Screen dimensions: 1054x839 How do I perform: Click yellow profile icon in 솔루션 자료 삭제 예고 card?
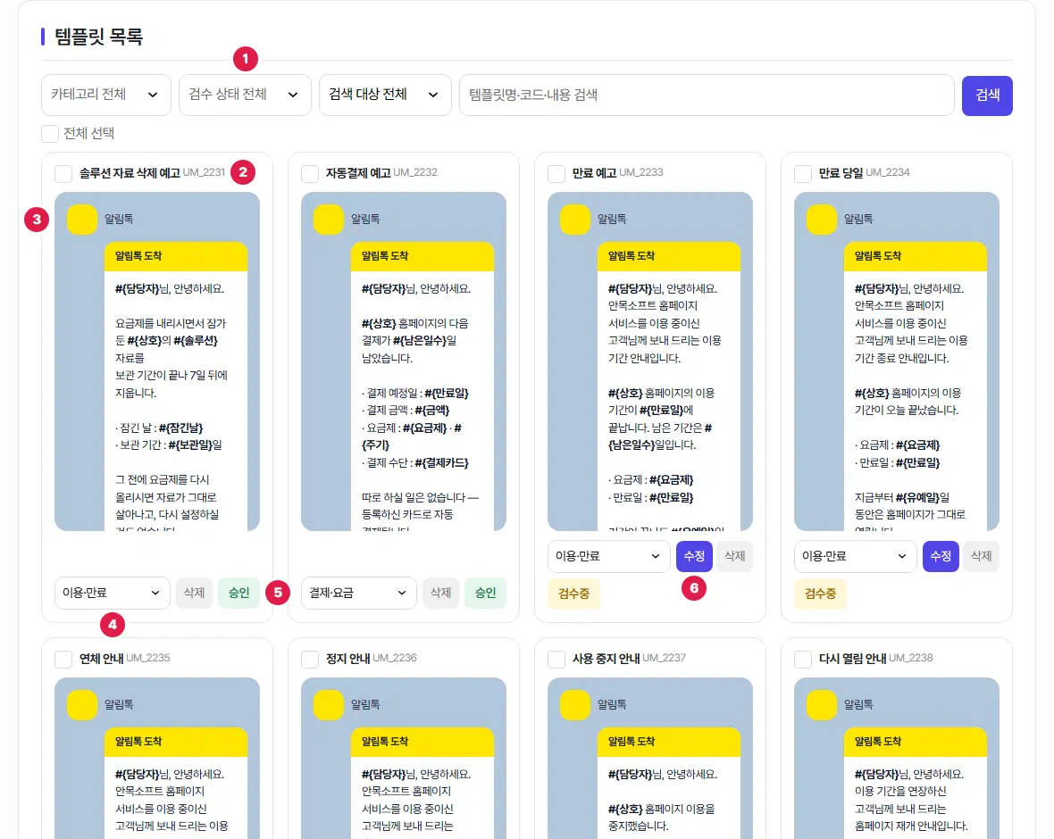click(82, 220)
